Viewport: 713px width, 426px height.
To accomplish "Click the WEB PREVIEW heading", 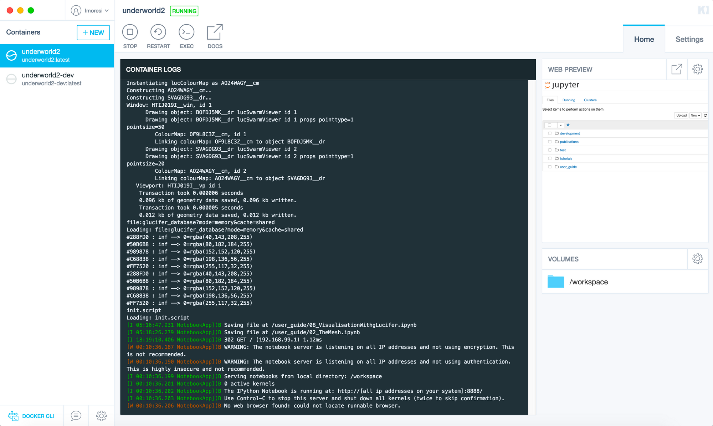I will point(570,70).
